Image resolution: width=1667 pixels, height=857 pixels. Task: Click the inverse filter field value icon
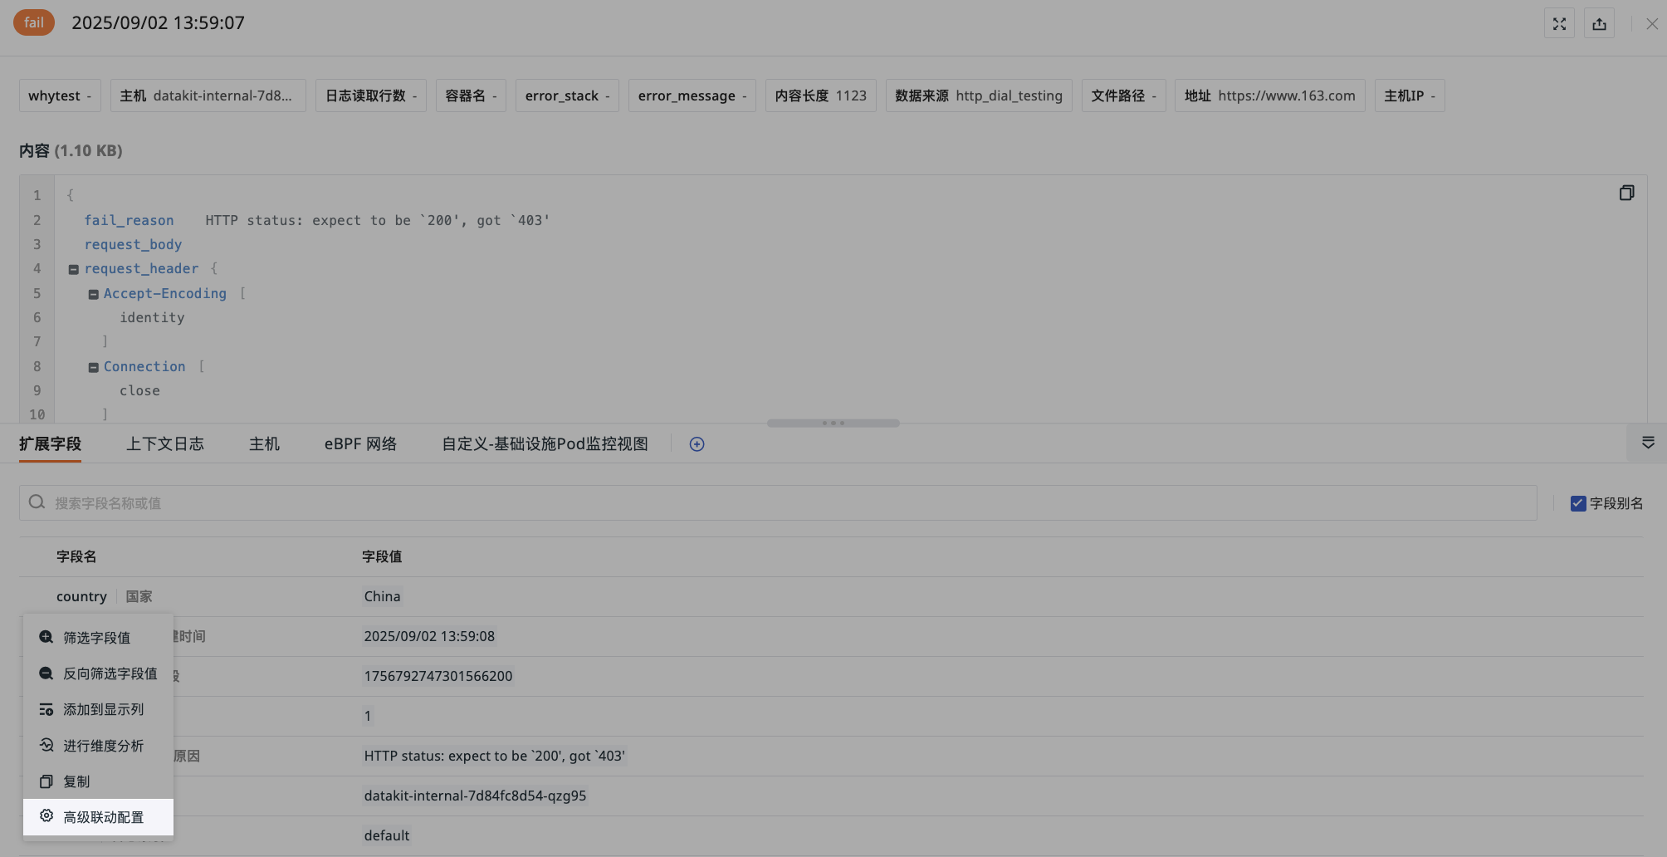tap(46, 673)
